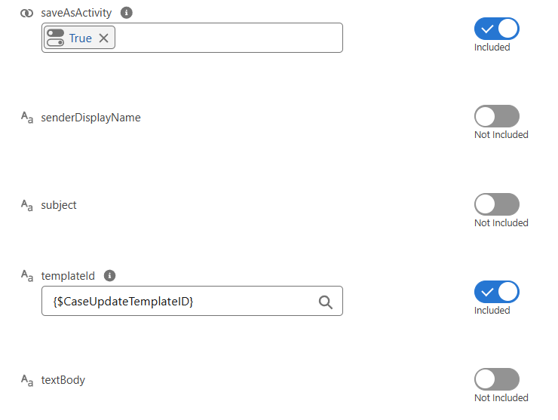Remove the True value with X
This screenshot has width=558, height=420.
point(103,38)
